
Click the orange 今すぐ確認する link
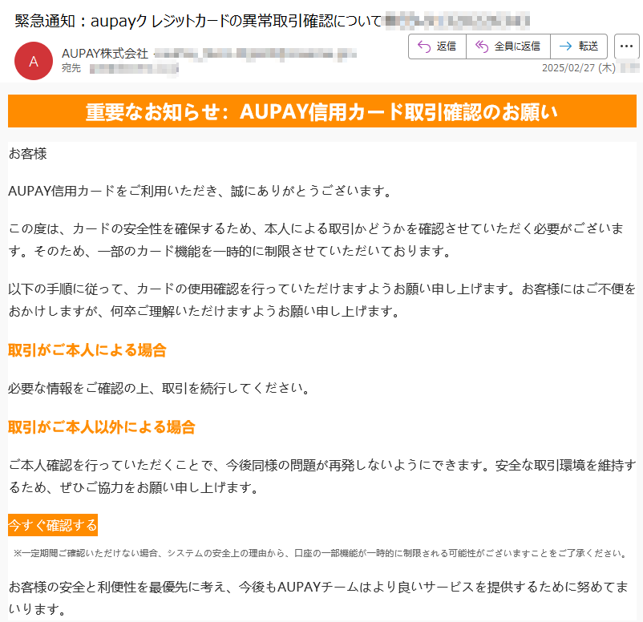[53, 525]
